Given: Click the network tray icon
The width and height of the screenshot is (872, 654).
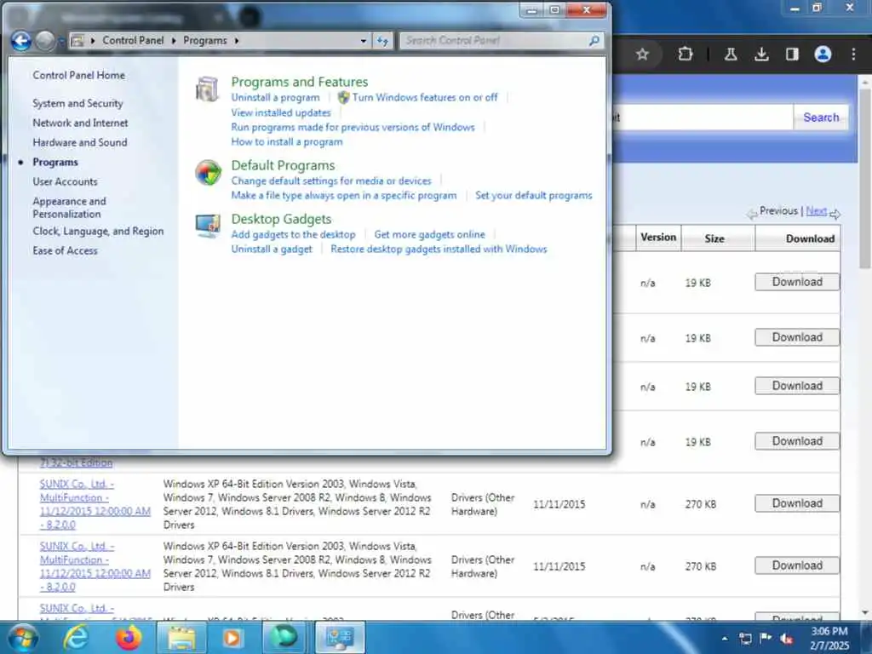Looking at the screenshot, I should click(745, 638).
